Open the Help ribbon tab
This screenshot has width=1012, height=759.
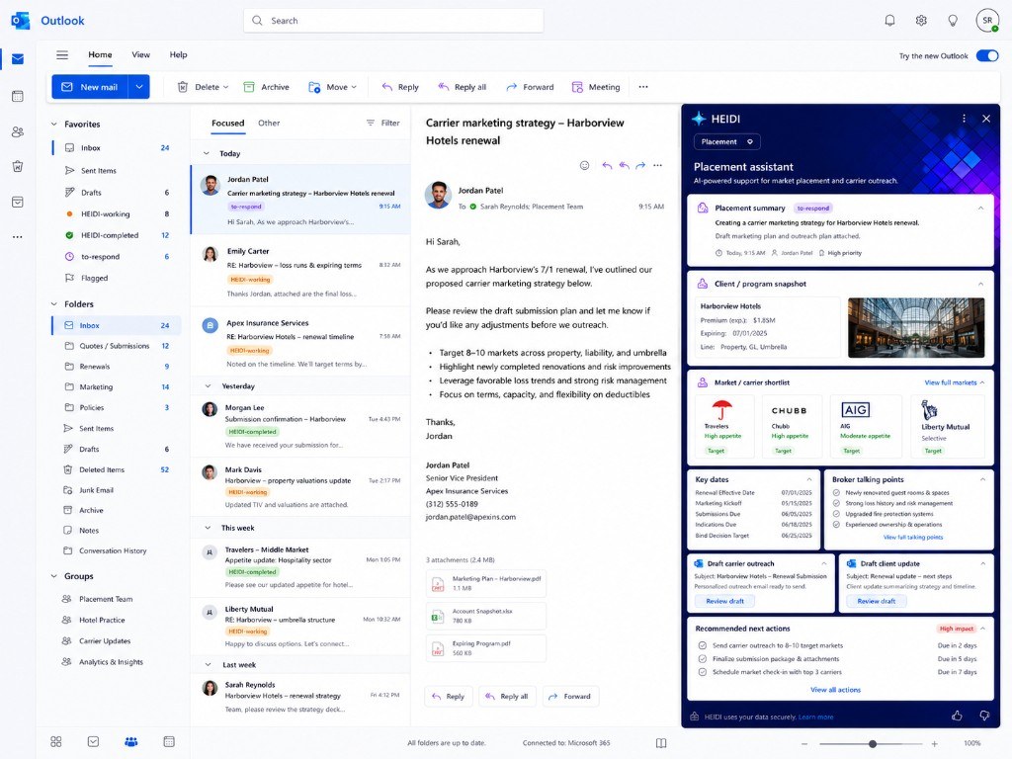(x=178, y=55)
